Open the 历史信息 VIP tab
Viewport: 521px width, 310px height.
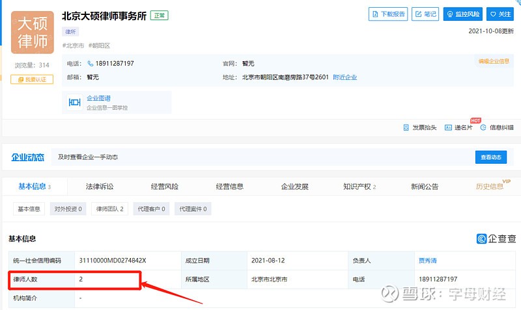coord(490,187)
